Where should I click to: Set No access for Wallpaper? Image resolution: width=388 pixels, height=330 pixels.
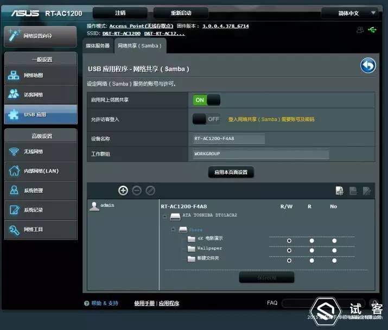click(334, 251)
